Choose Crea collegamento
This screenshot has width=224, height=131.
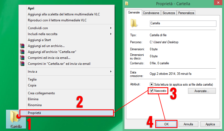41,93
